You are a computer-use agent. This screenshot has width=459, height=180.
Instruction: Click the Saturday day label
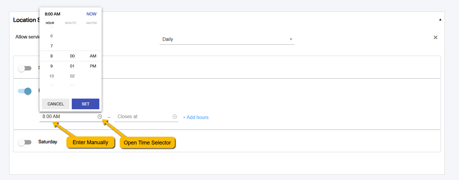(x=48, y=142)
